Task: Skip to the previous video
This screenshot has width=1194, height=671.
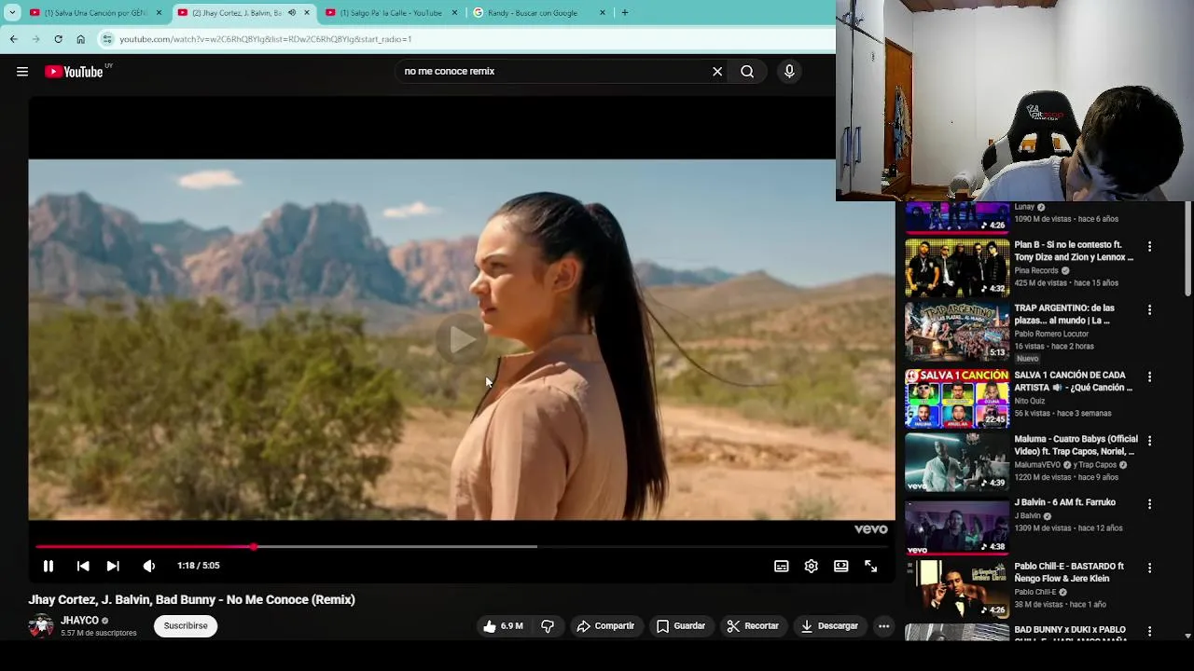Action: 83,566
